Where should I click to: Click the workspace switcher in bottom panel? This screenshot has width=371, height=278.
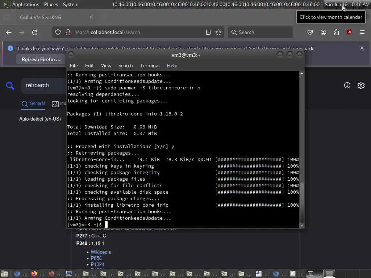[x=329, y=274]
